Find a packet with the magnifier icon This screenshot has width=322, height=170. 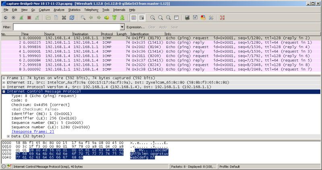(83, 18)
